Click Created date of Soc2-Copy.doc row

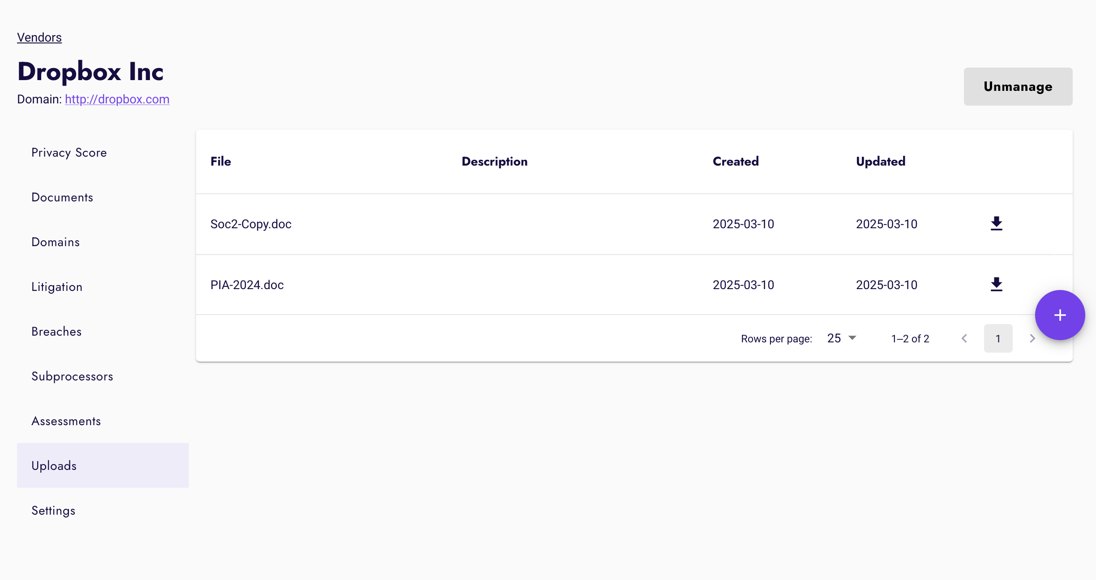(x=743, y=224)
